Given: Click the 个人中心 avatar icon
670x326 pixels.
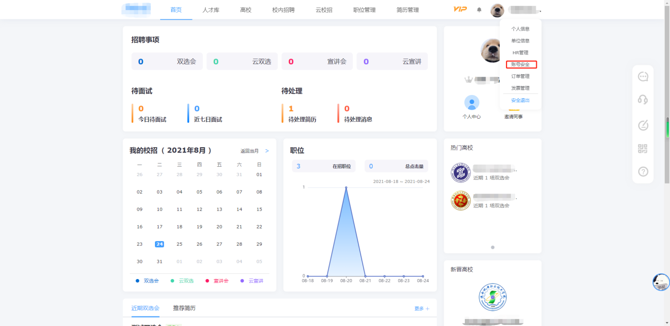Looking at the screenshot, I should tap(471, 103).
